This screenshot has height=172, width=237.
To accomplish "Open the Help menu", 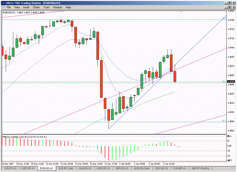I will click(x=68, y=7).
